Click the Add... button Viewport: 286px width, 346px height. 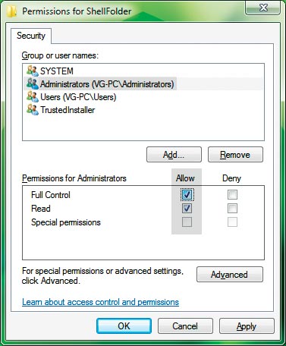(x=174, y=155)
